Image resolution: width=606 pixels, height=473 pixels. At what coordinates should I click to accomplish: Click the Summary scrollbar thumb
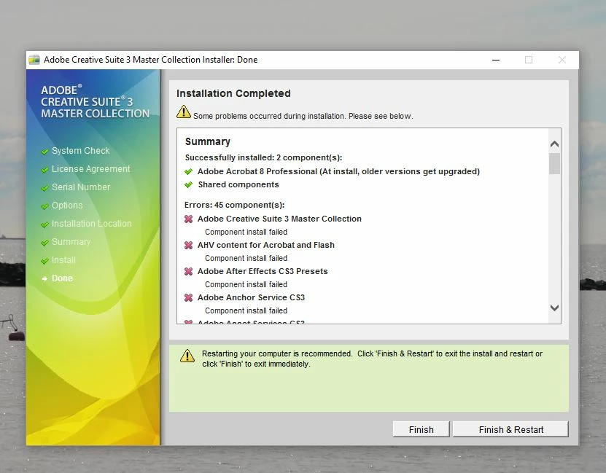click(554, 163)
